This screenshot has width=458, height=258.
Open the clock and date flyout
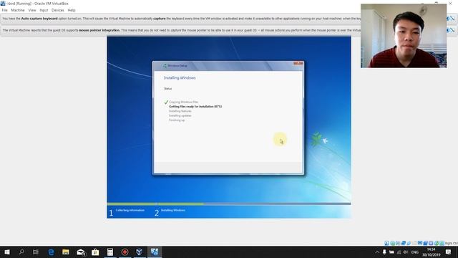pos(431,252)
